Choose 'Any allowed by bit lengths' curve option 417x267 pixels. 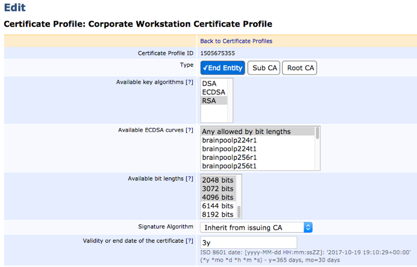click(x=246, y=131)
